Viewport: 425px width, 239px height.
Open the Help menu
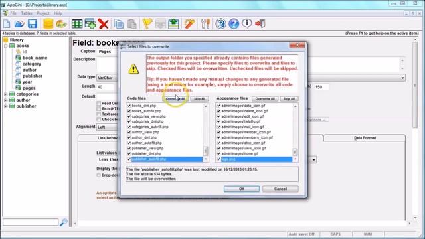coord(58,13)
